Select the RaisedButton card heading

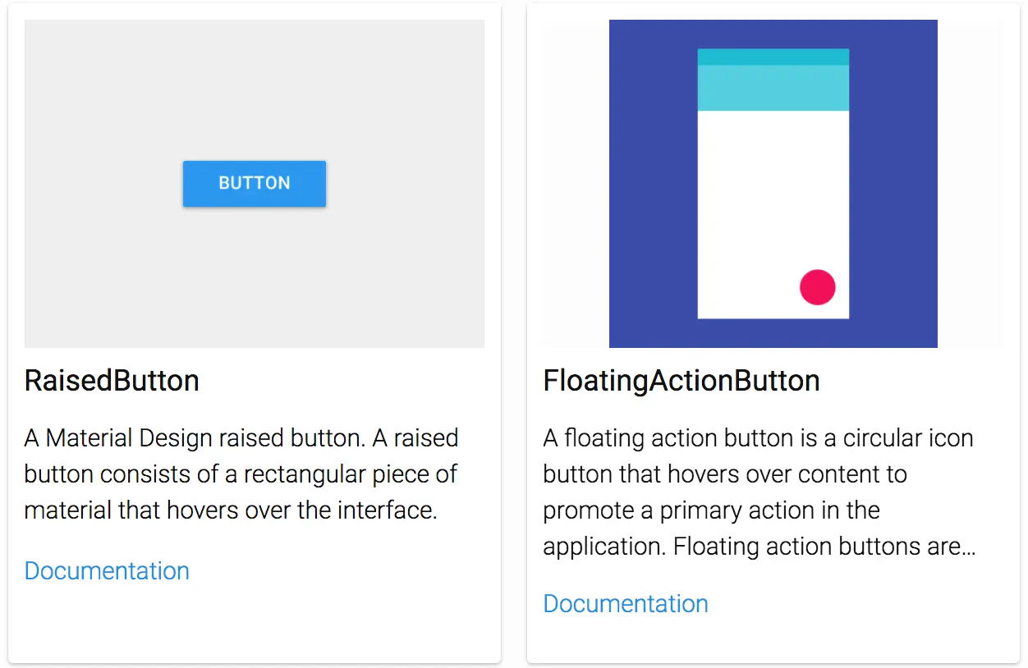tap(112, 381)
